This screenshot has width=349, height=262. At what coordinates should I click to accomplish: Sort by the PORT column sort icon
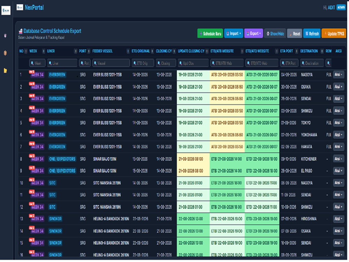tap(89, 51)
